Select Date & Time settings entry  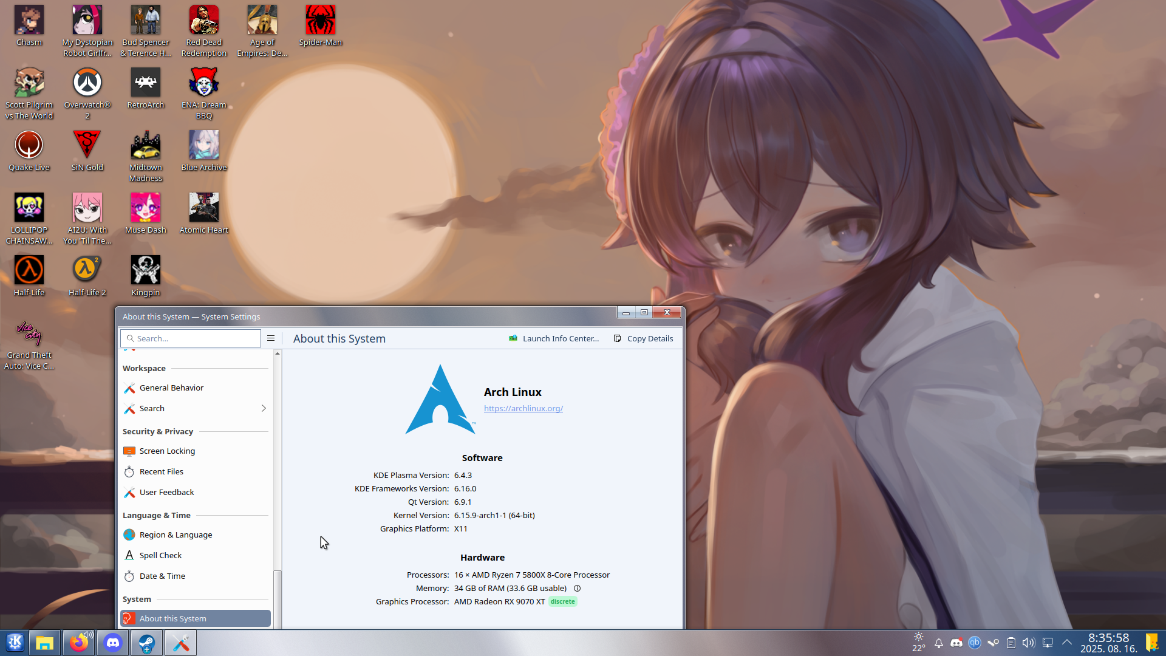click(x=162, y=576)
